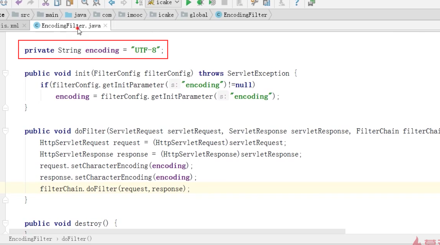Open Replace with the magnifier-A icon
Viewport: 440px width, 245px height.
click(96, 3)
